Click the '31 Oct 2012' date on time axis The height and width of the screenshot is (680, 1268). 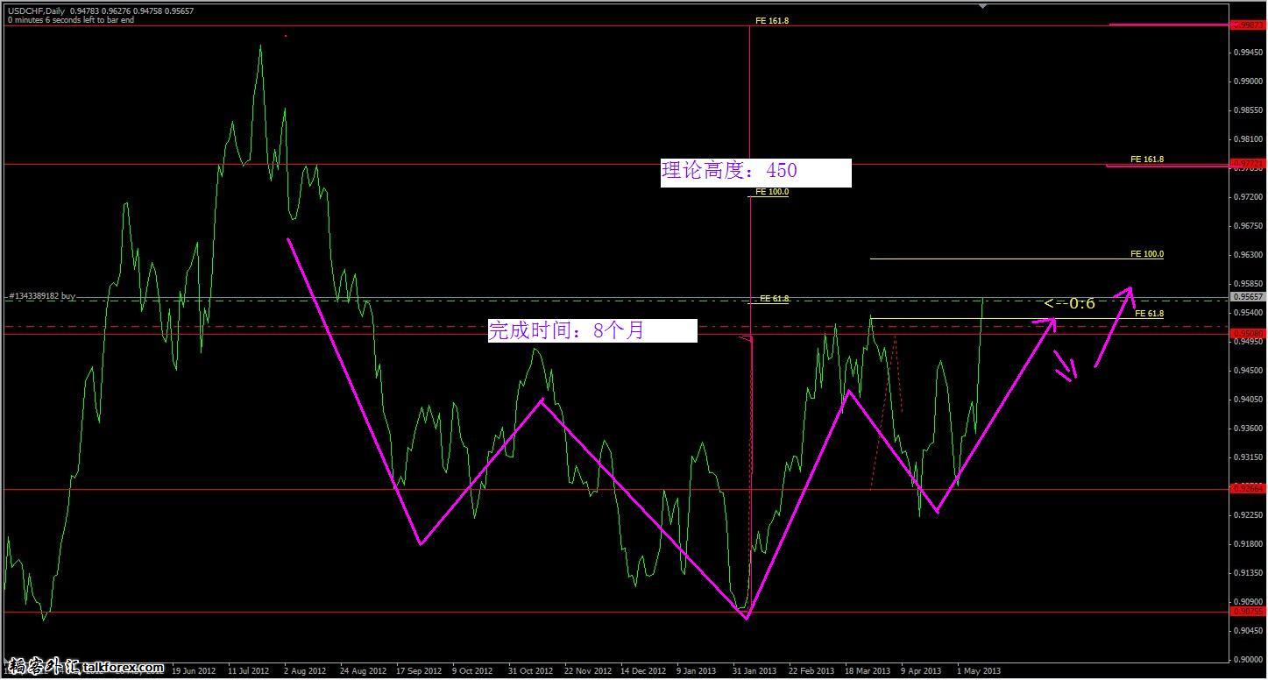(531, 671)
